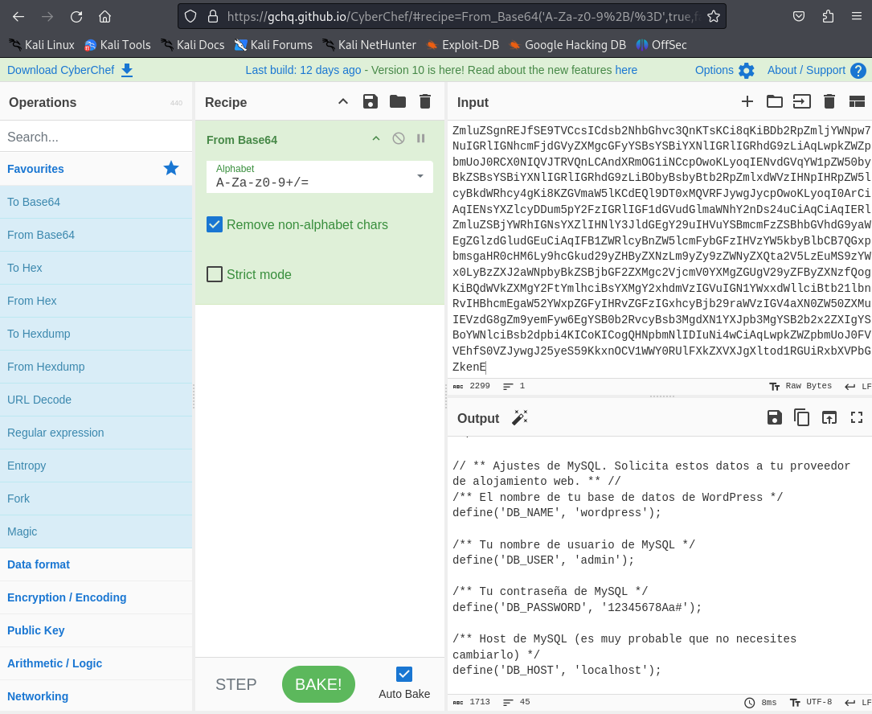Open the Kali Tools bookmark
This screenshot has height=714, width=872.
pyautogui.click(x=117, y=45)
